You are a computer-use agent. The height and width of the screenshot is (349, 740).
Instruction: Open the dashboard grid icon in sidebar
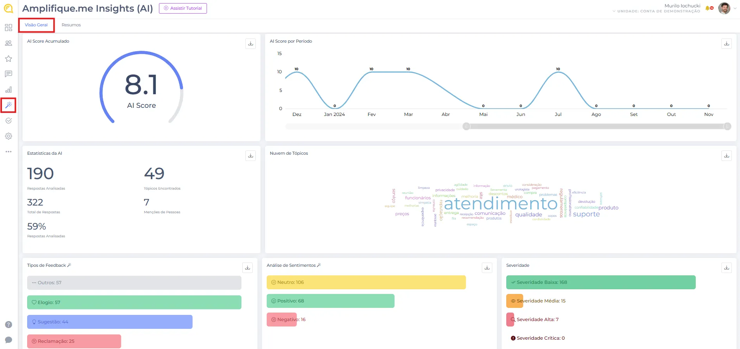tap(9, 28)
